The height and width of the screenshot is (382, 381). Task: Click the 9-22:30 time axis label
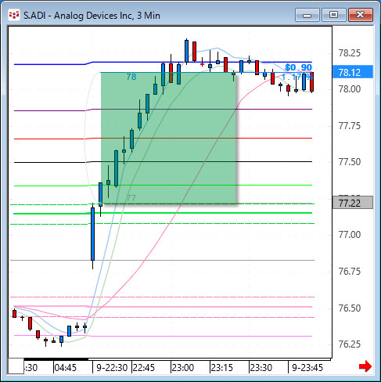pos(112,368)
